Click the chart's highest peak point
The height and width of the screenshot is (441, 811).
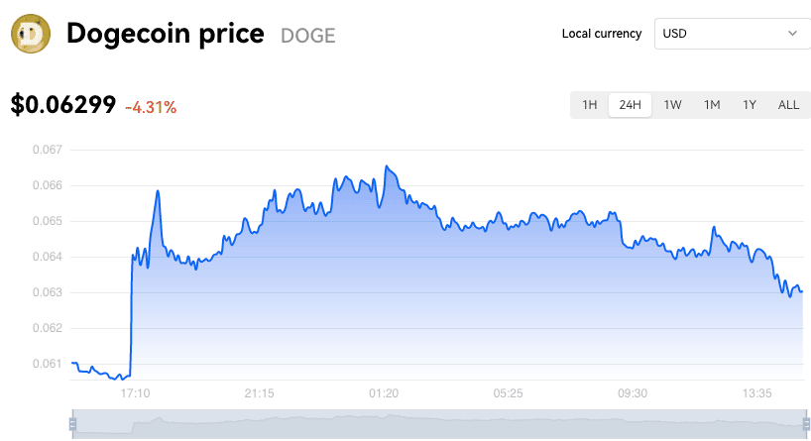[x=386, y=165]
